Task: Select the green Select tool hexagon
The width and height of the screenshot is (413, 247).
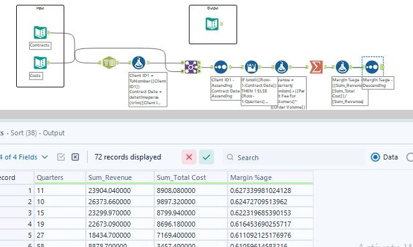Action: (109, 63)
